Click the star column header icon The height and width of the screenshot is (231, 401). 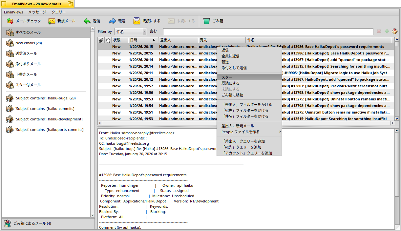coord(108,40)
